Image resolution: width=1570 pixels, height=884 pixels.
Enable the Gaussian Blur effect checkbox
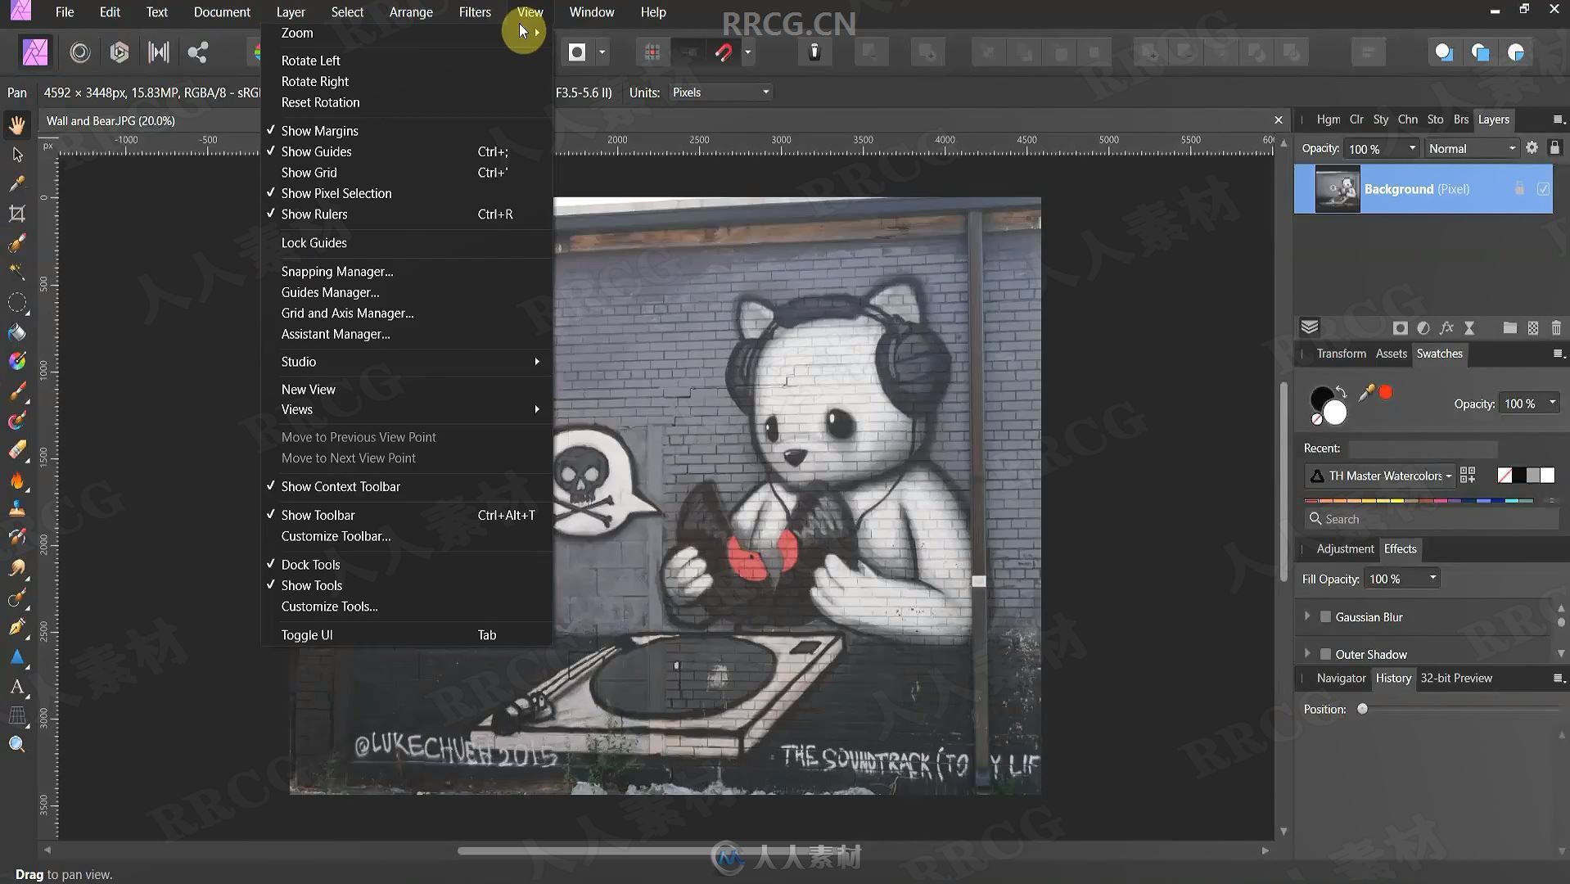click(1325, 617)
